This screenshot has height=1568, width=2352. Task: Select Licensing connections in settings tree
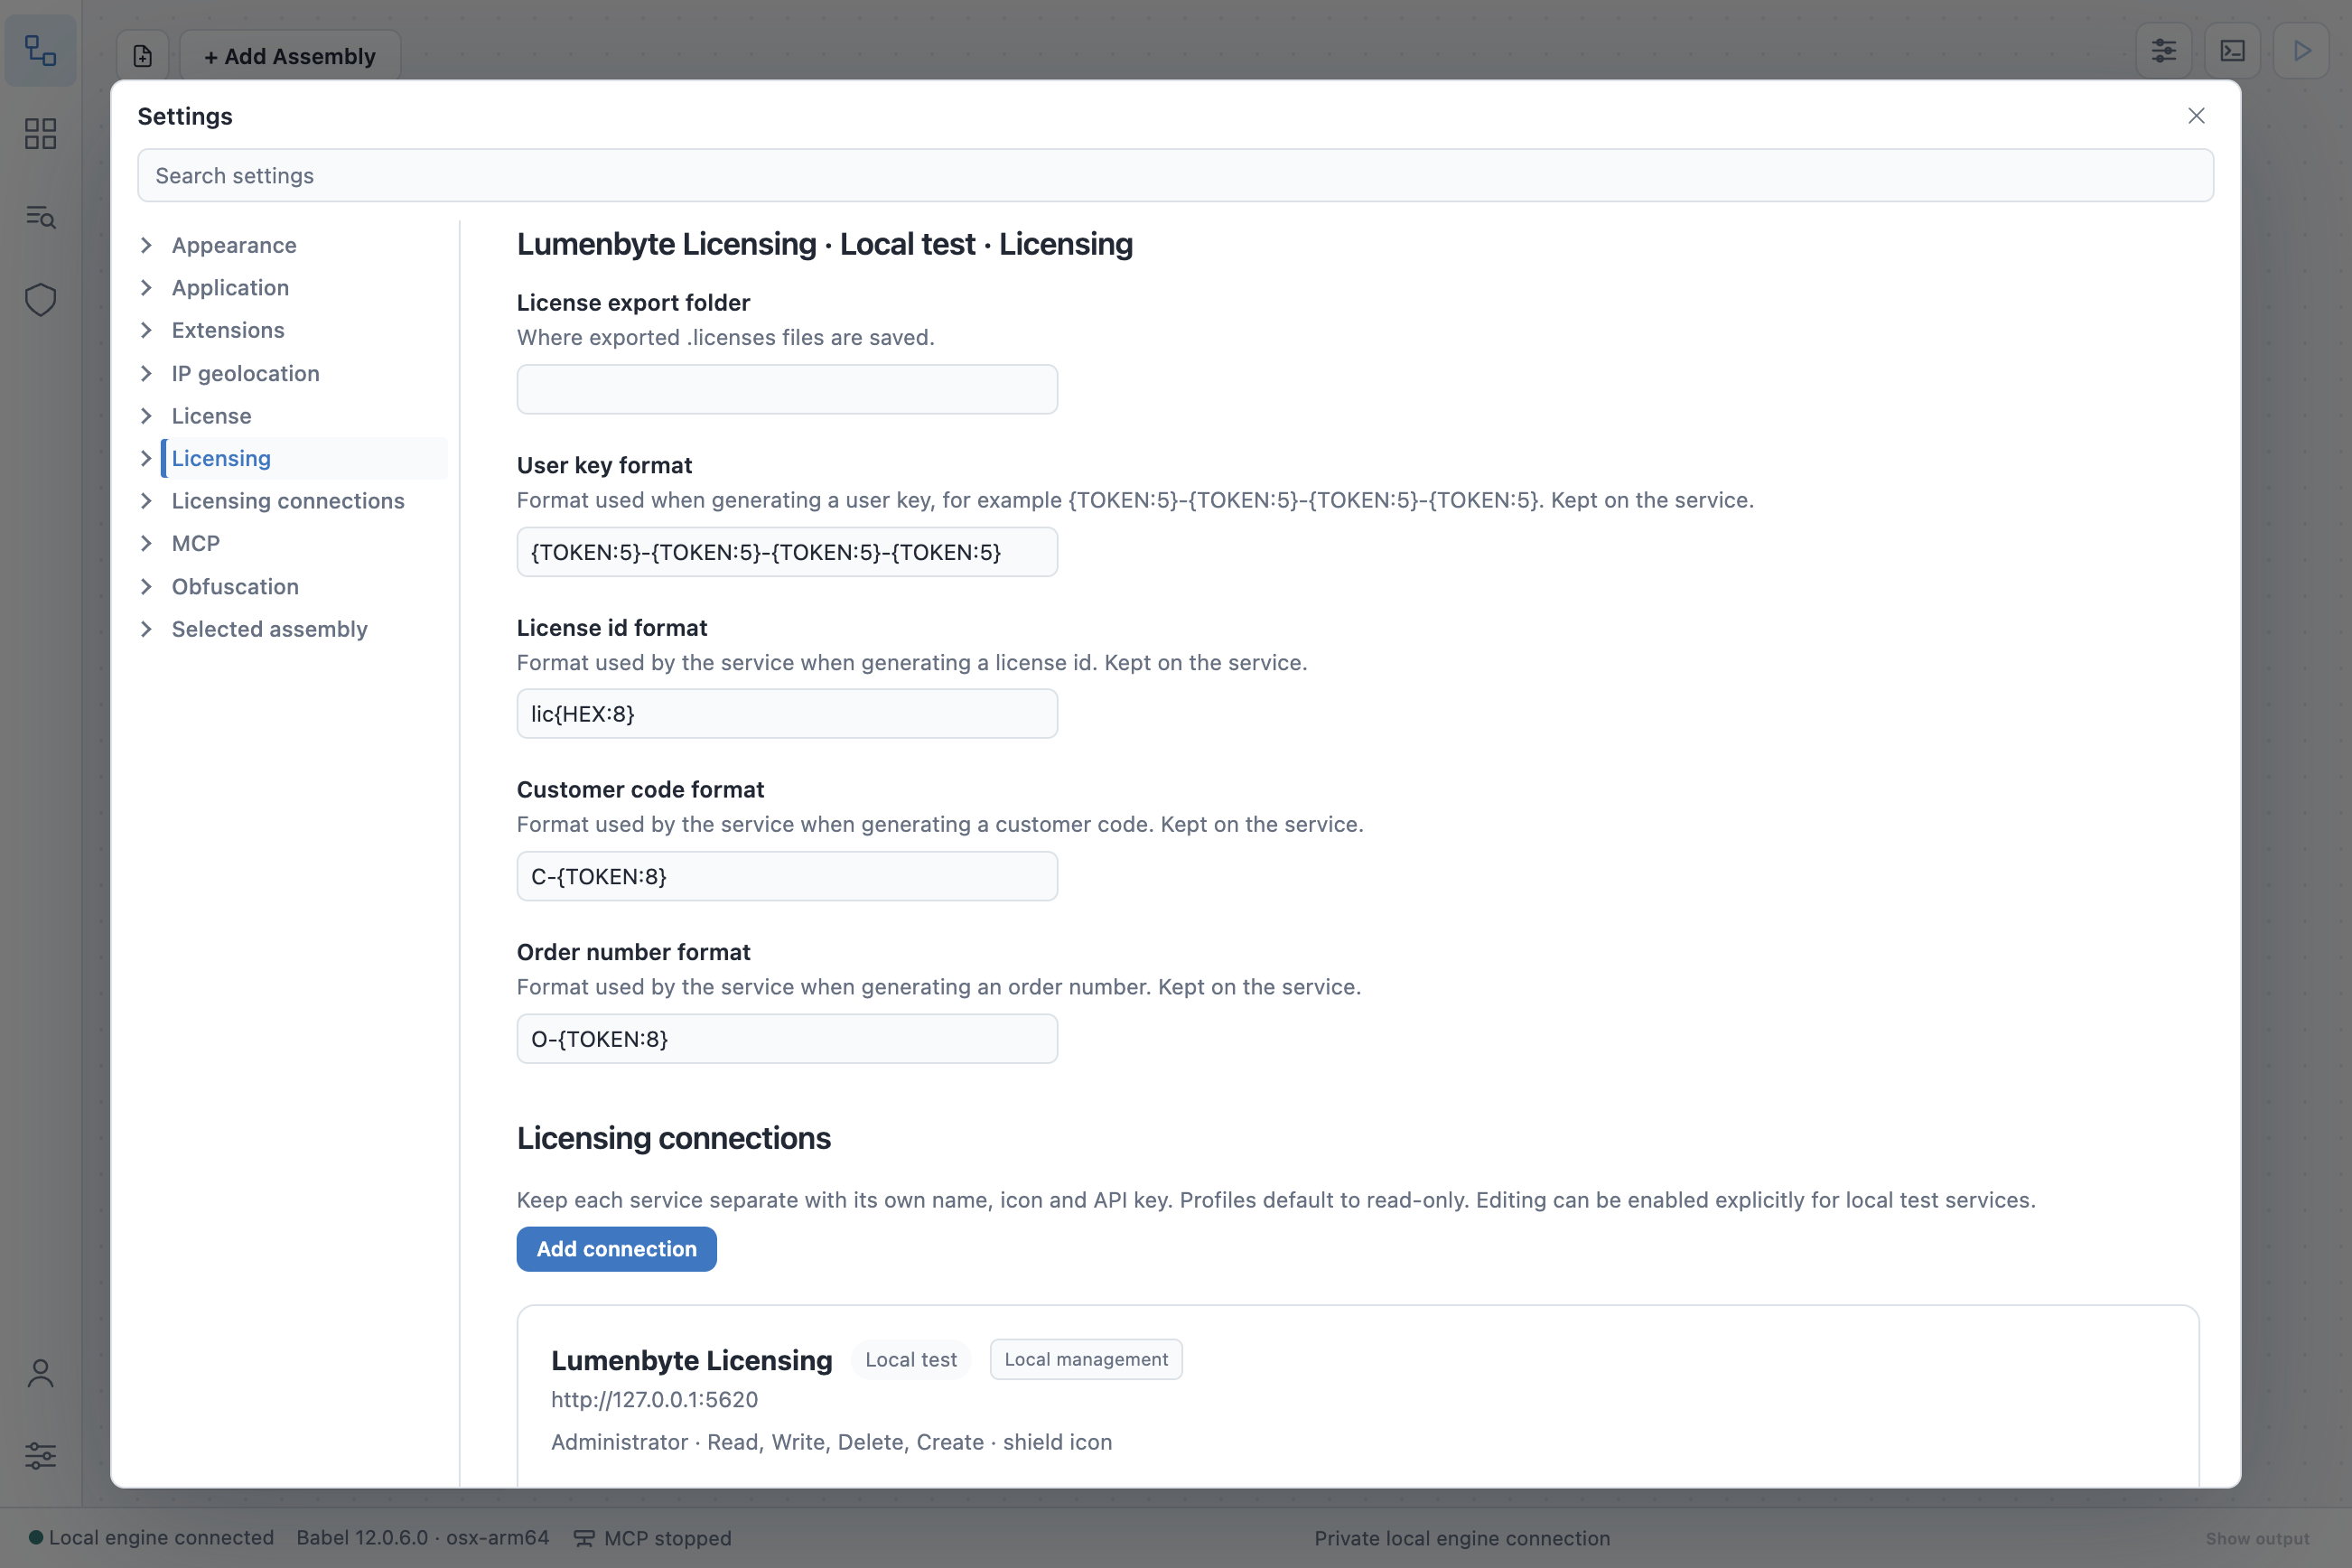[288, 501]
